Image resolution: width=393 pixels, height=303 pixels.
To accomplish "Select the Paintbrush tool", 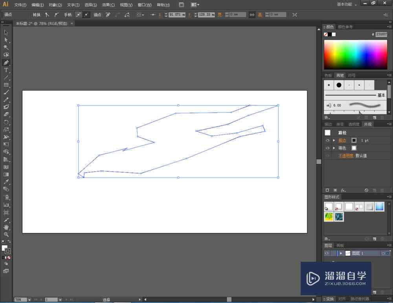I will pos(6,92).
